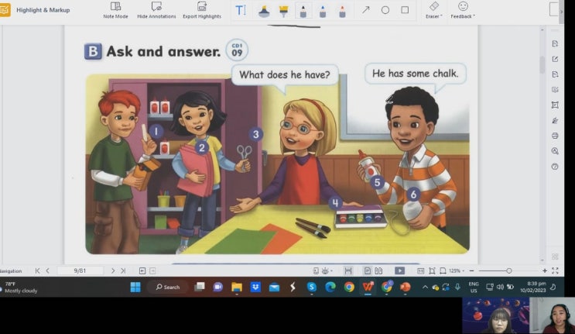Choose the black marker pen

click(x=303, y=11)
